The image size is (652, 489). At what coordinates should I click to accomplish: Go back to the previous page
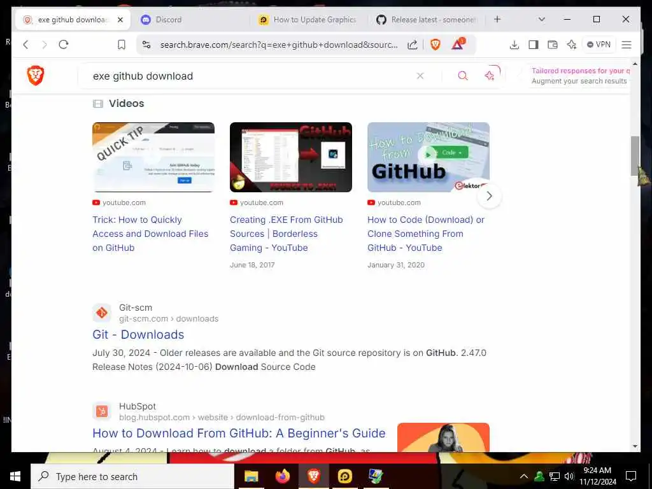pos(25,45)
